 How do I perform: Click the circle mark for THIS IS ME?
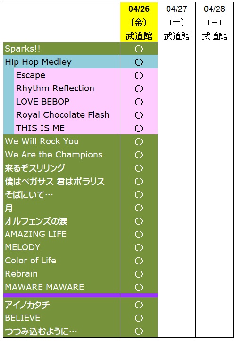click(x=139, y=128)
